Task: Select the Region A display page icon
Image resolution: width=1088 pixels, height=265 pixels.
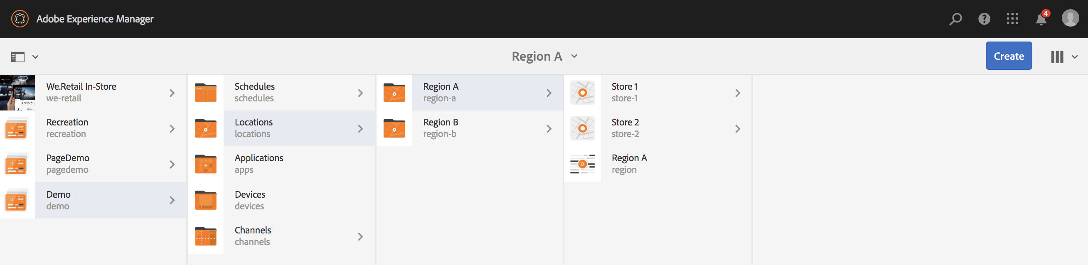Action: tap(582, 164)
